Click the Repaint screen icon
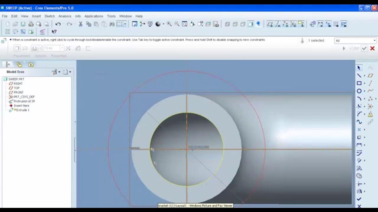The width and height of the screenshot is (378, 212). (135, 24)
